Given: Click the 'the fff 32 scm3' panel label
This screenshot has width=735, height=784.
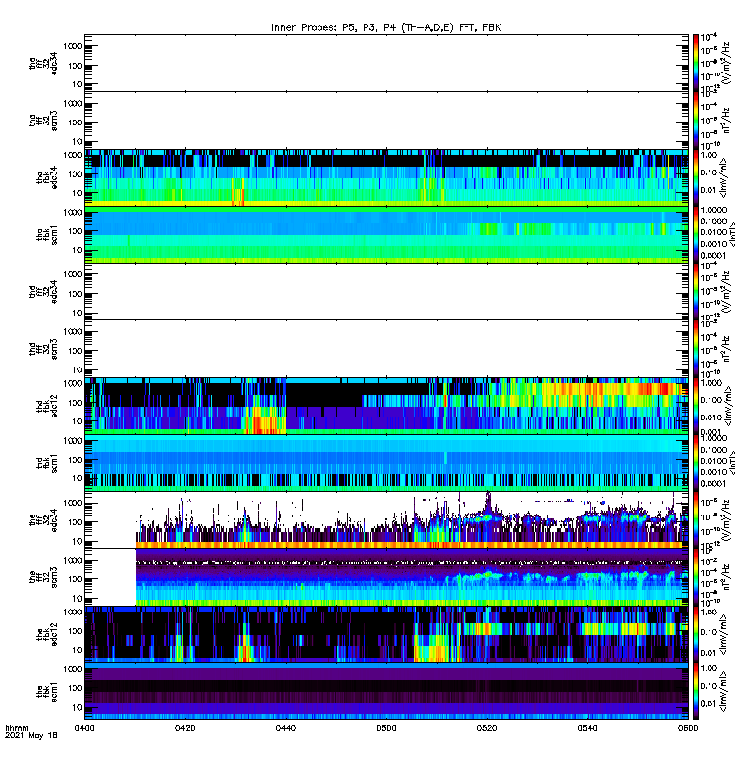Looking at the screenshot, I should point(43,577).
